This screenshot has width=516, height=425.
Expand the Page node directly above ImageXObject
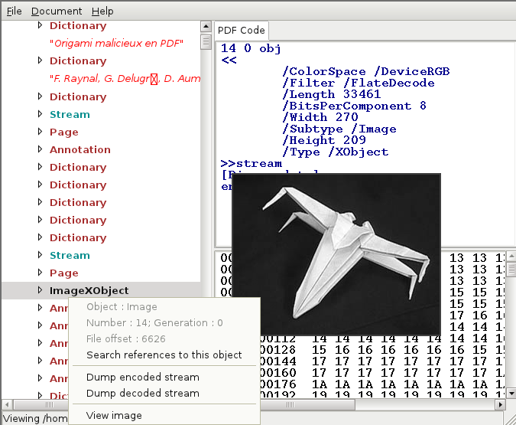click(x=40, y=273)
